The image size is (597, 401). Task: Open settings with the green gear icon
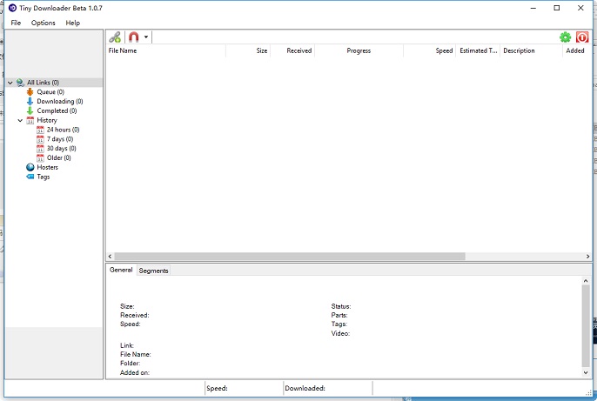(566, 37)
